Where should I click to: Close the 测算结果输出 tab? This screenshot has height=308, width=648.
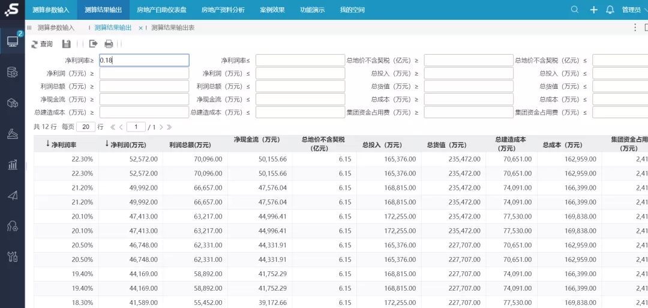click(140, 28)
